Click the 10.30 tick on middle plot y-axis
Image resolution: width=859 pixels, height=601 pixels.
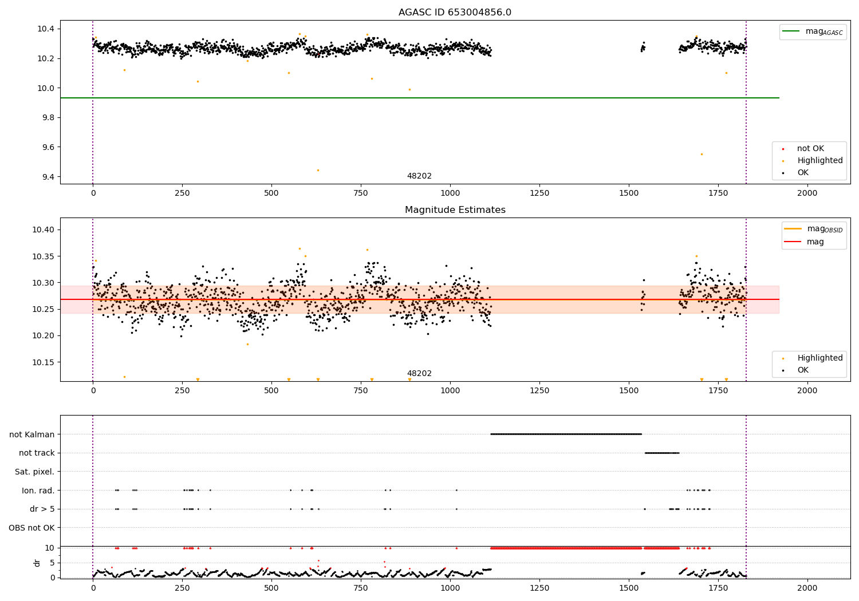click(44, 283)
